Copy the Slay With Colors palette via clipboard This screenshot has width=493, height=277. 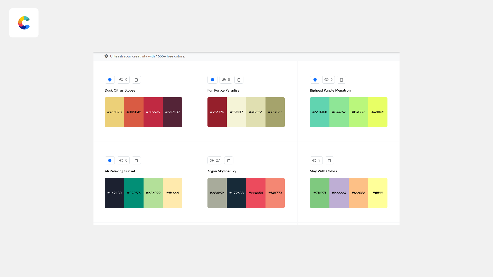click(329, 161)
